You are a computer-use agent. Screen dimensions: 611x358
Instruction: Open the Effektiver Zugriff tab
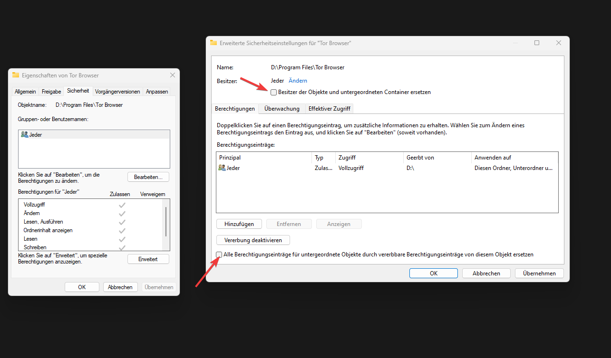tap(330, 109)
